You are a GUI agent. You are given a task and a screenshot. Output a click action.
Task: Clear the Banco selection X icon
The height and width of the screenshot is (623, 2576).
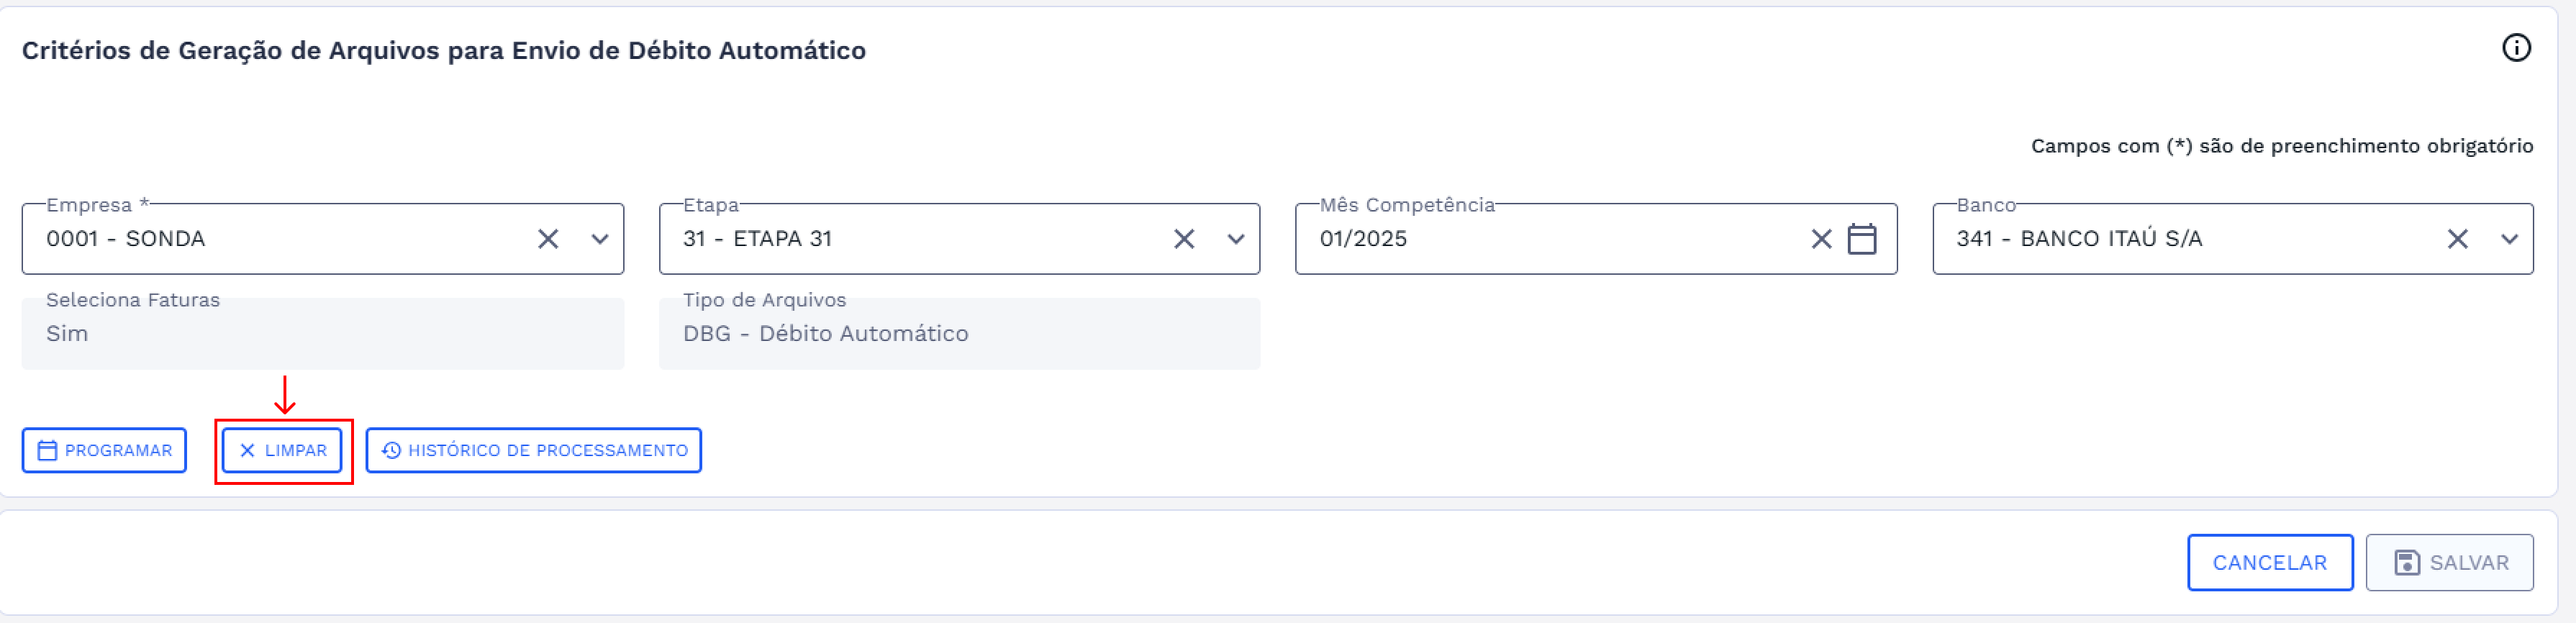[x=2457, y=239]
